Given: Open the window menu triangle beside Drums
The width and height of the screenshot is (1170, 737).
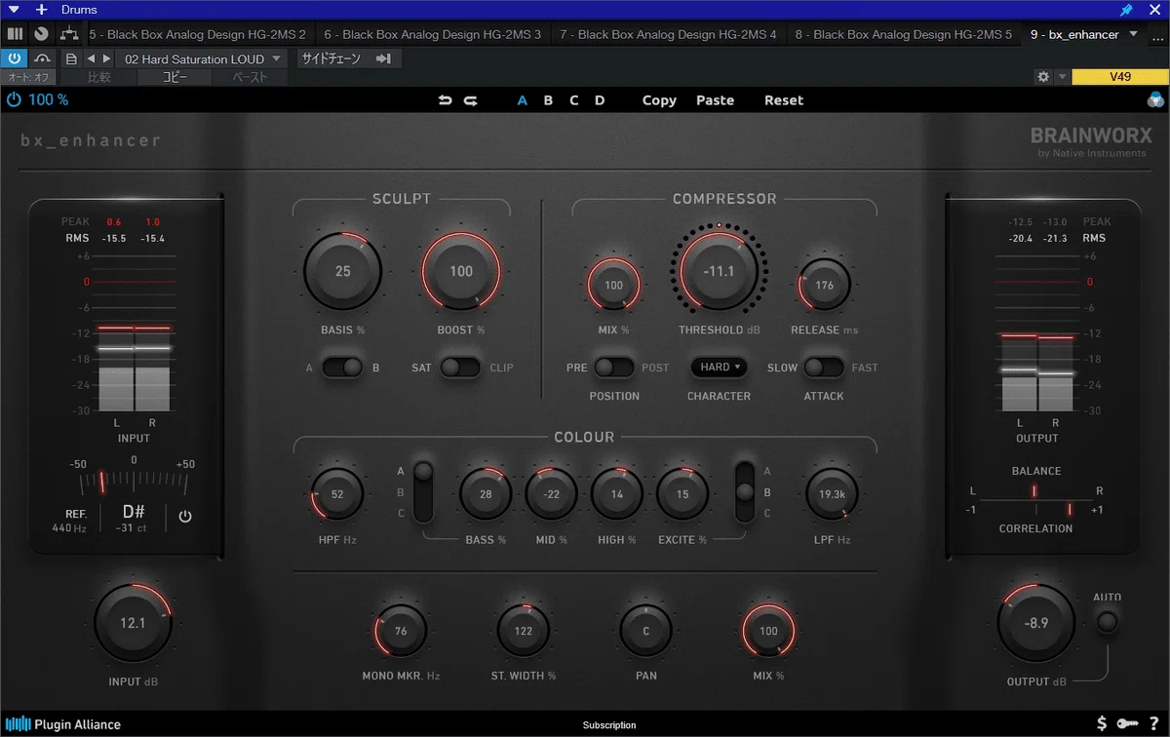Looking at the screenshot, I should point(14,9).
